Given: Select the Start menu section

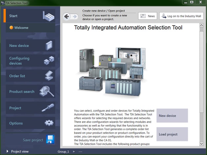Looking at the screenshot, I should pos(31,16).
